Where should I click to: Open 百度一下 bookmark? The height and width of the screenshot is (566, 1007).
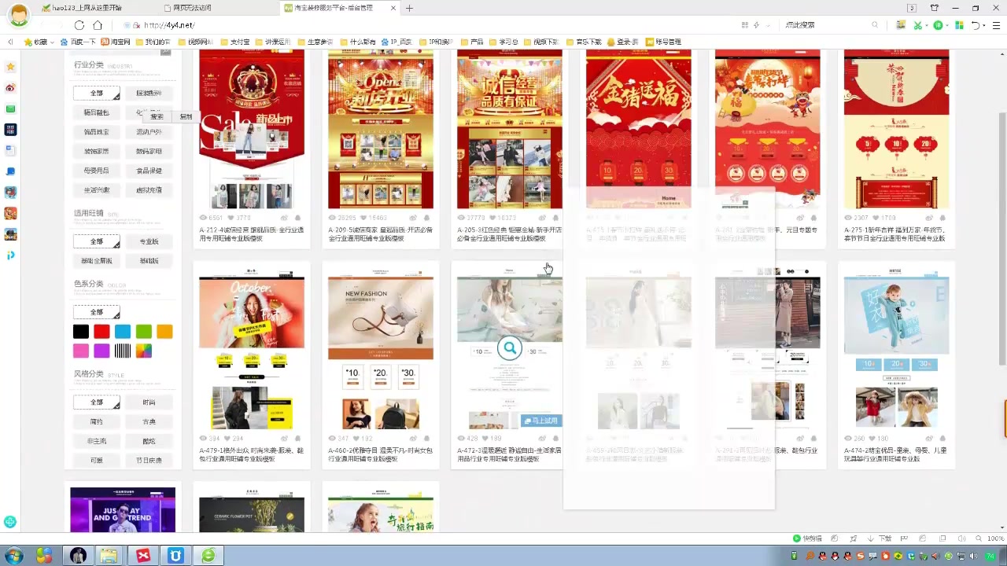coord(77,42)
